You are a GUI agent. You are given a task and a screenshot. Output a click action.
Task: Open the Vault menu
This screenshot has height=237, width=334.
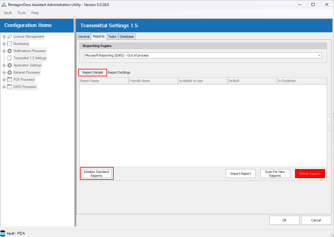[x=8, y=13]
